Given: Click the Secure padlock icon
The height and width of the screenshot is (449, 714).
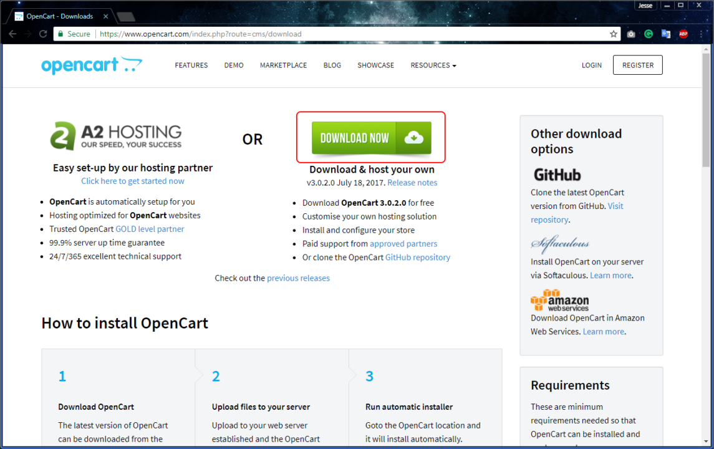Looking at the screenshot, I should (60, 34).
